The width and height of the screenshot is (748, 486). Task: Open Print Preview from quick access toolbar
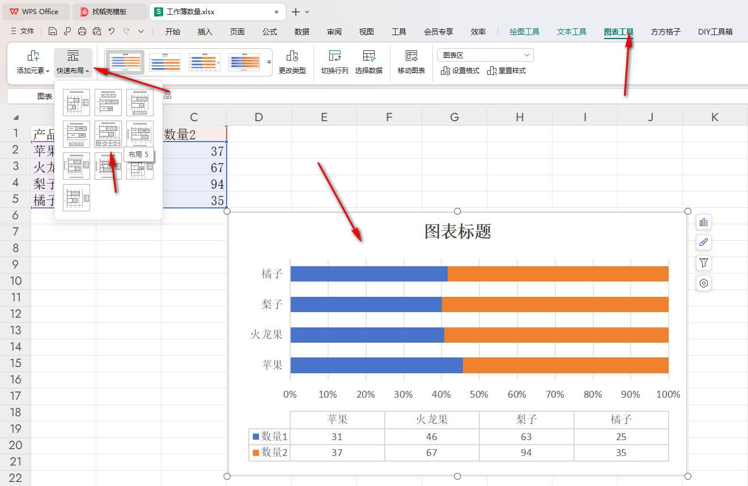point(97,32)
